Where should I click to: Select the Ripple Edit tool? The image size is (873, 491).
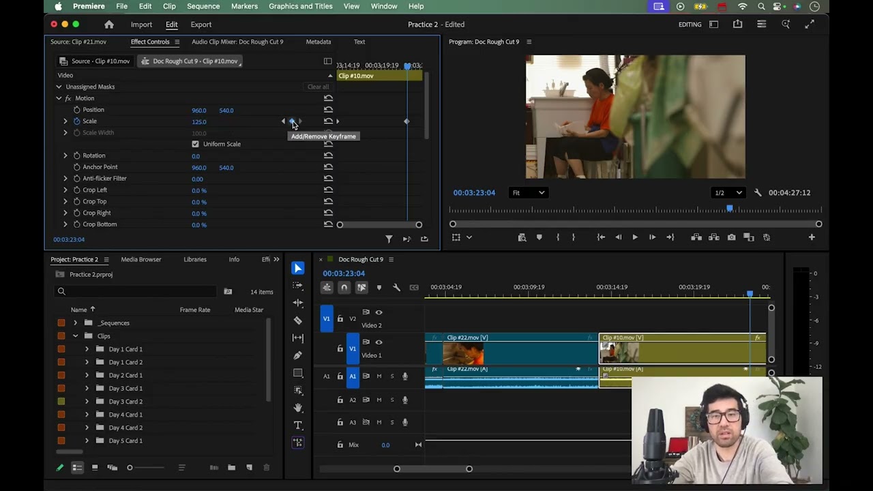coord(297,303)
